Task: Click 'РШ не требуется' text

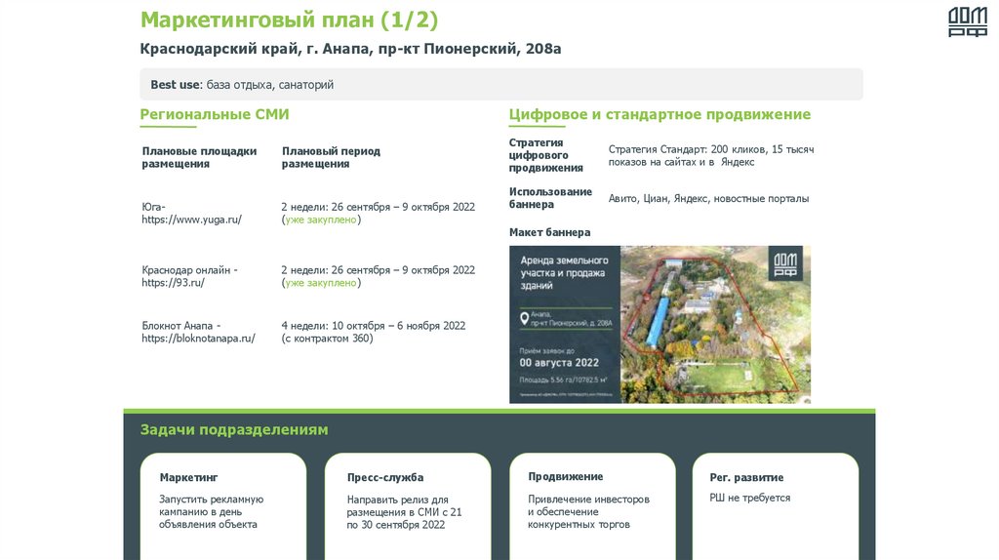Action: coord(750,499)
